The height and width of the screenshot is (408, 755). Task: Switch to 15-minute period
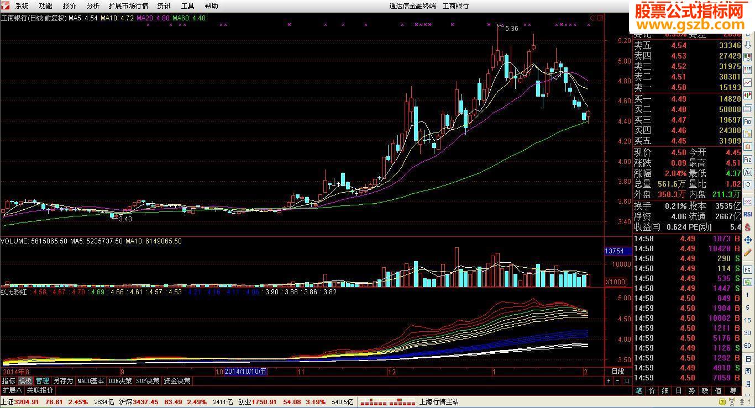748,320
